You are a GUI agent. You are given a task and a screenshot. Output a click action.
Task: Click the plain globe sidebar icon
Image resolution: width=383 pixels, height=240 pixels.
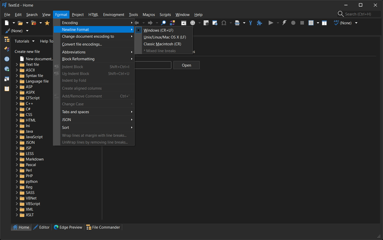coord(7,59)
